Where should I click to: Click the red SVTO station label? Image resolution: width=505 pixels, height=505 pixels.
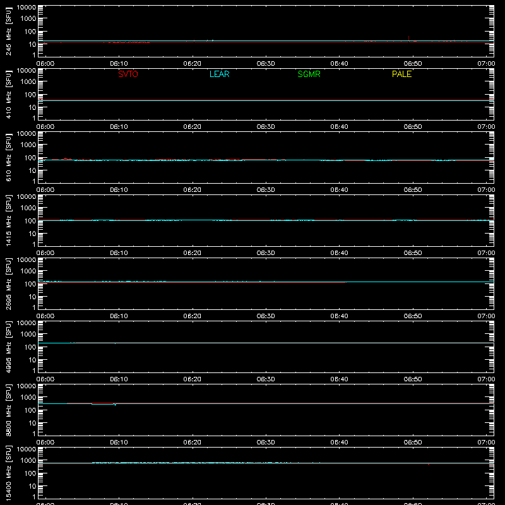pyautogui.click(x=128, y=74)
